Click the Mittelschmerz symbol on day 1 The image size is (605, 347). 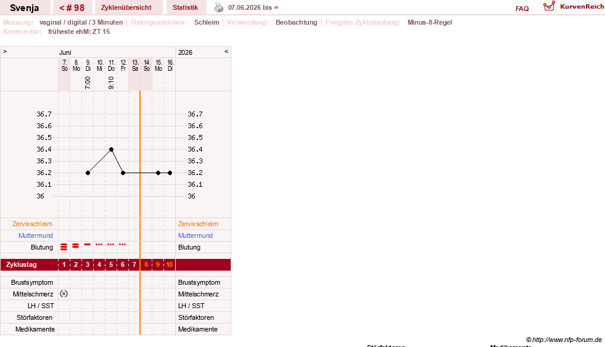[x=64, y=294]
